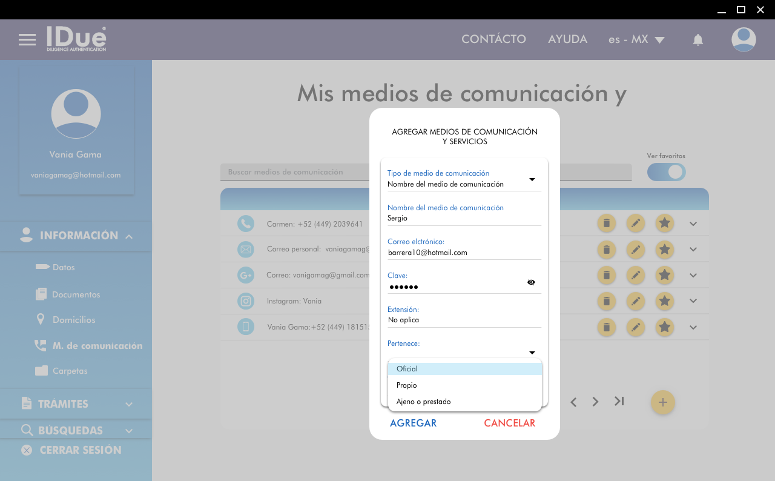Click the notification bell icon
The height and width of the screenshot is (481, 775).
click(x=697, y=40)
